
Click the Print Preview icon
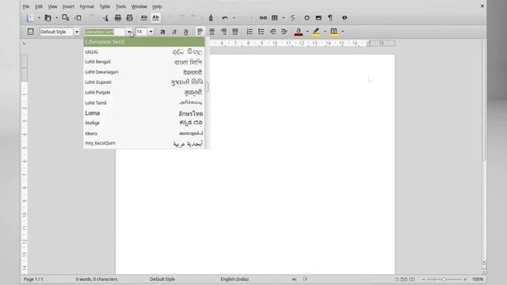130,18
